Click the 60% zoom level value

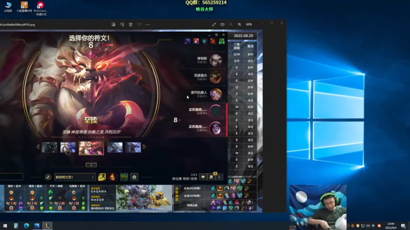tap(249, 25)
